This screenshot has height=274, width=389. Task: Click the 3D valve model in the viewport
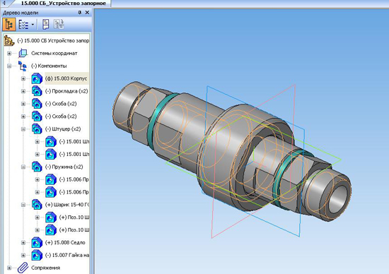point(232,151)
